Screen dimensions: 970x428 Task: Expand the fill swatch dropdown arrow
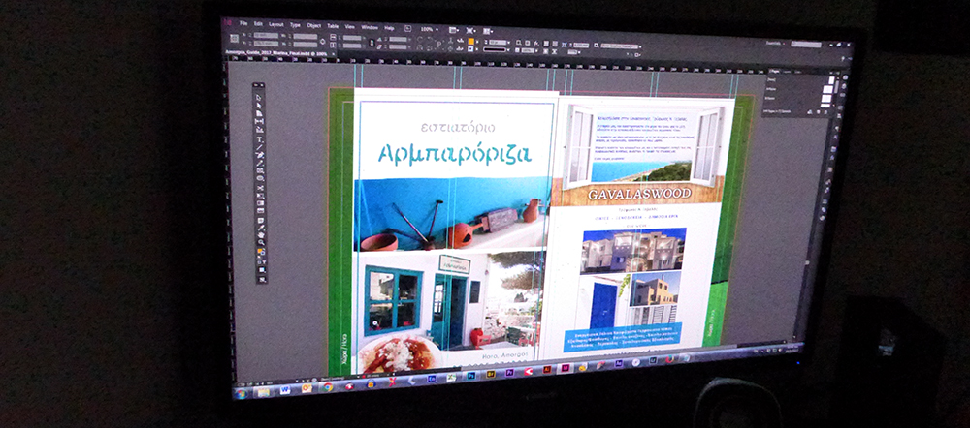477,42
